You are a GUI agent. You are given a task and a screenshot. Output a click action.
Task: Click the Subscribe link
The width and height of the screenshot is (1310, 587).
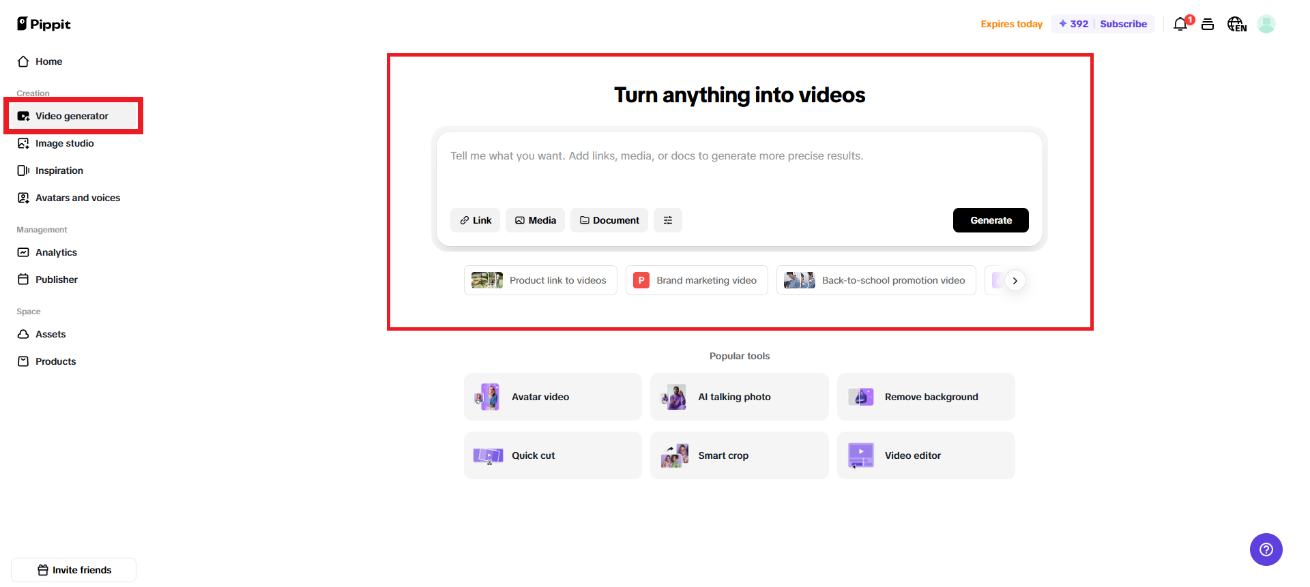(x=1123, y=24)
